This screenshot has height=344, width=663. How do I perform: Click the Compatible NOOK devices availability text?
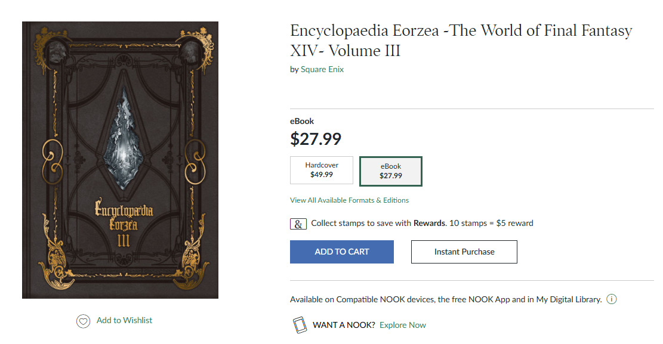[446, 300]
